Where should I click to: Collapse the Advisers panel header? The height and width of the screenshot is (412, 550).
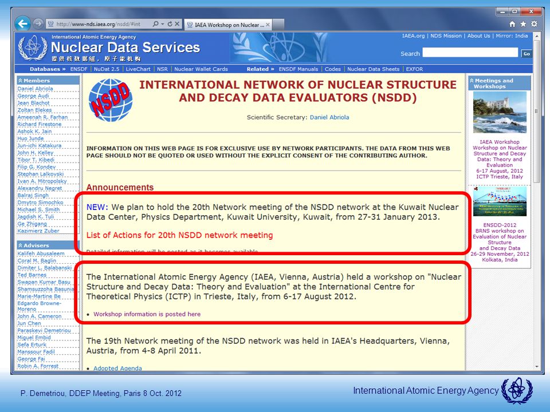point(48,245)
